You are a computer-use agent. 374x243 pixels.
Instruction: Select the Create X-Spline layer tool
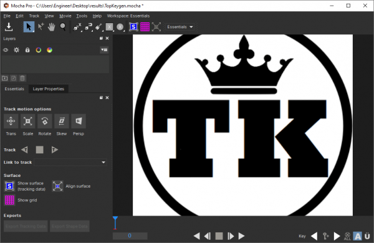(x=77, y=27)
